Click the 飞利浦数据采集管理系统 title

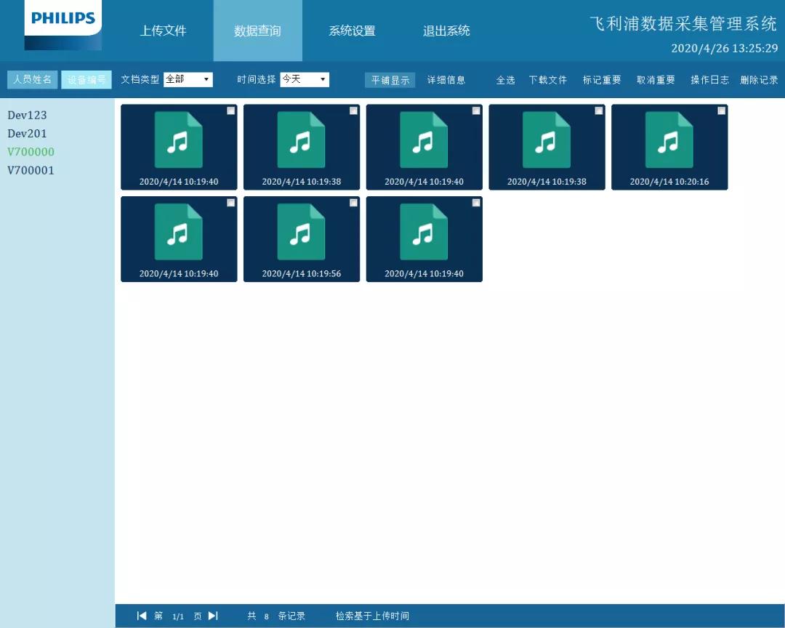(x=683, y=23)
